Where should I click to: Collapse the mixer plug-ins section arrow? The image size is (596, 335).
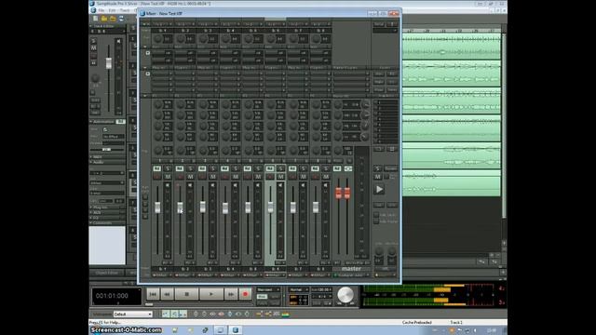(145, 68)
